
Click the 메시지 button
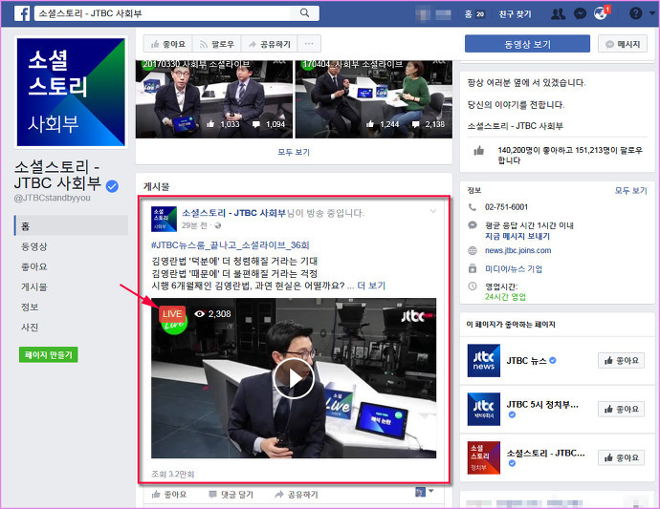click(x=623, y=44)
